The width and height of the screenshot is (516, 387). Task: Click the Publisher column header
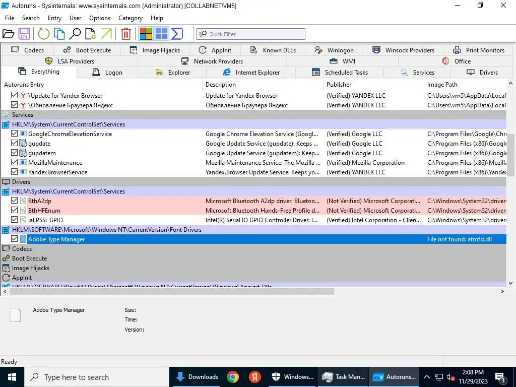point(373,85)
